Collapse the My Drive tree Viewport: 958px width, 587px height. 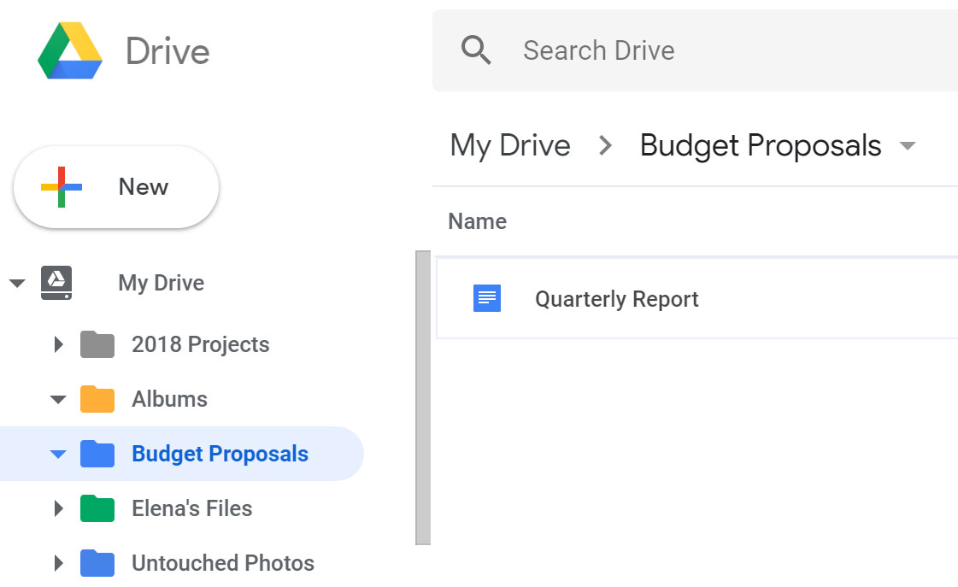18,283
